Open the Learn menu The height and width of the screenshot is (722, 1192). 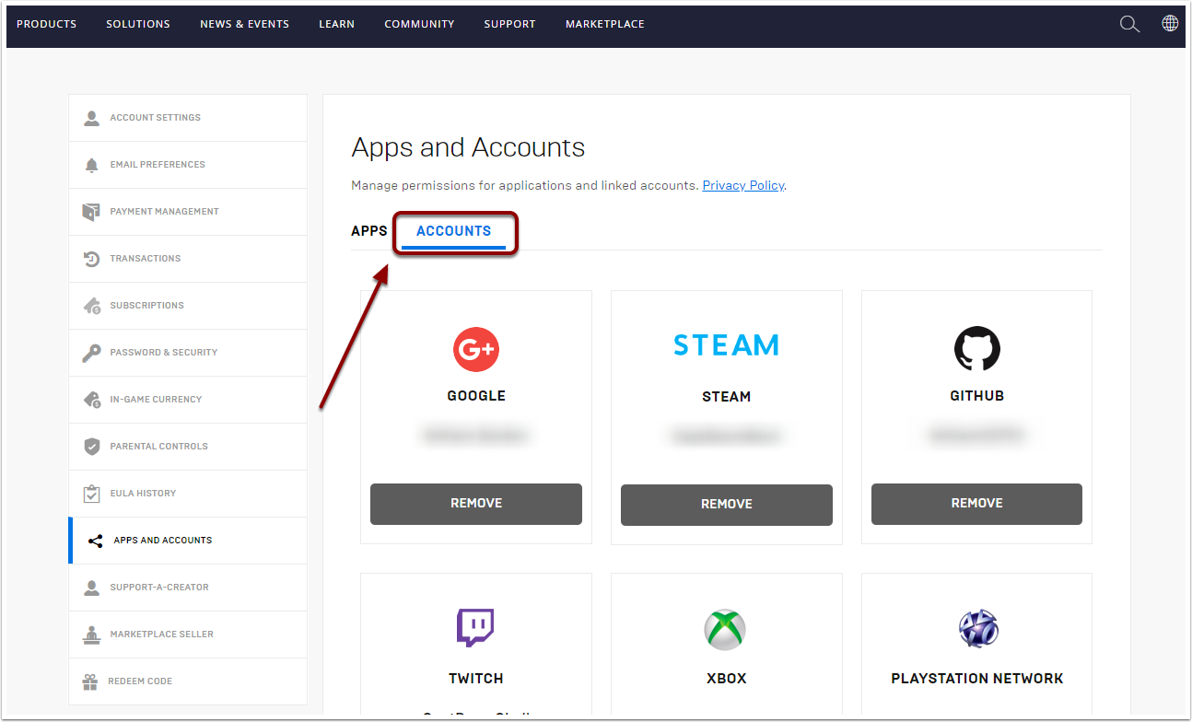coord(337,24)
